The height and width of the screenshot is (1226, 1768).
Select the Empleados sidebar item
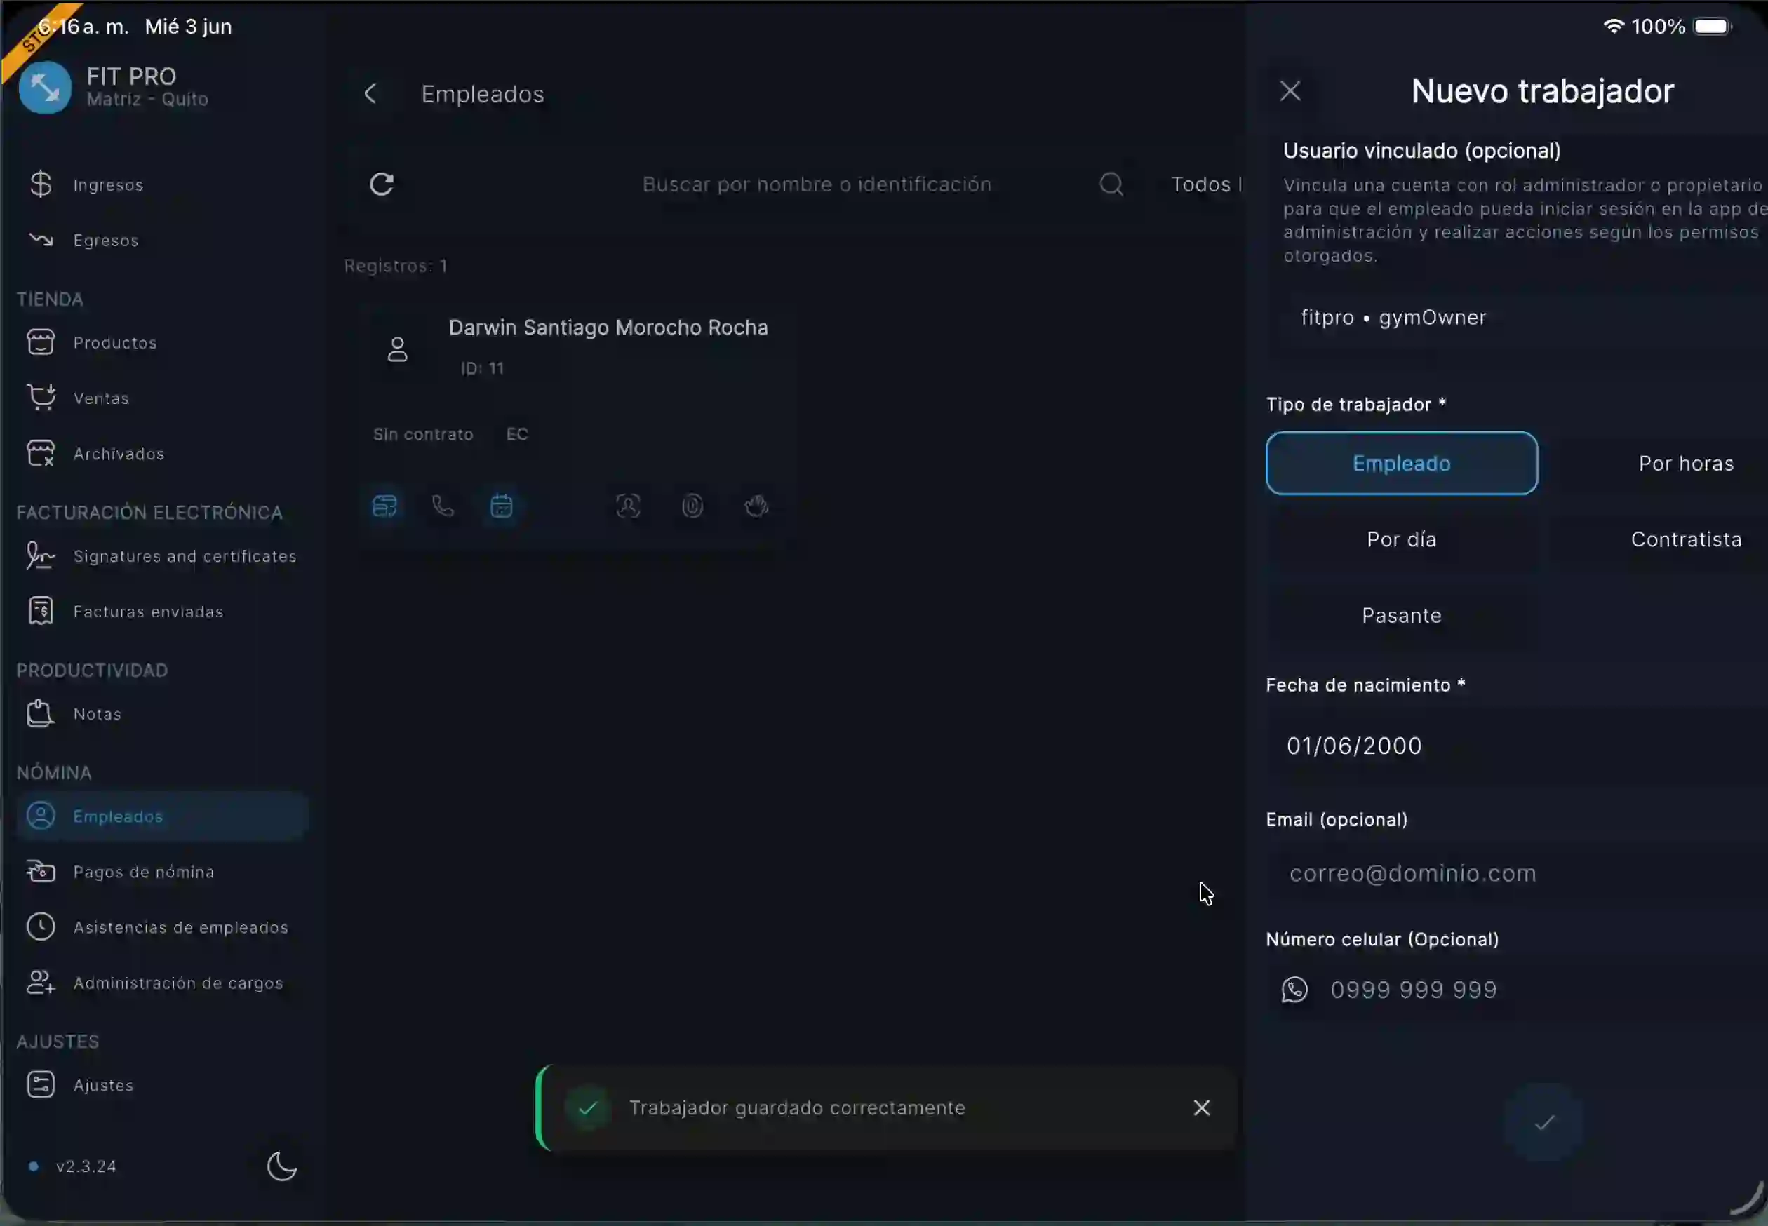(x=162, y=816)
